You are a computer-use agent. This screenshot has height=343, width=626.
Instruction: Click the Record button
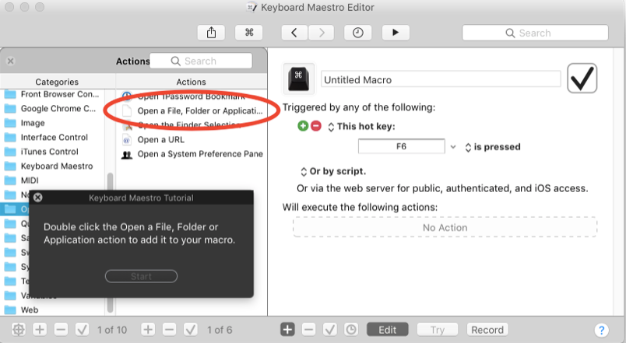pyautogui.click(x=487, y=330)
